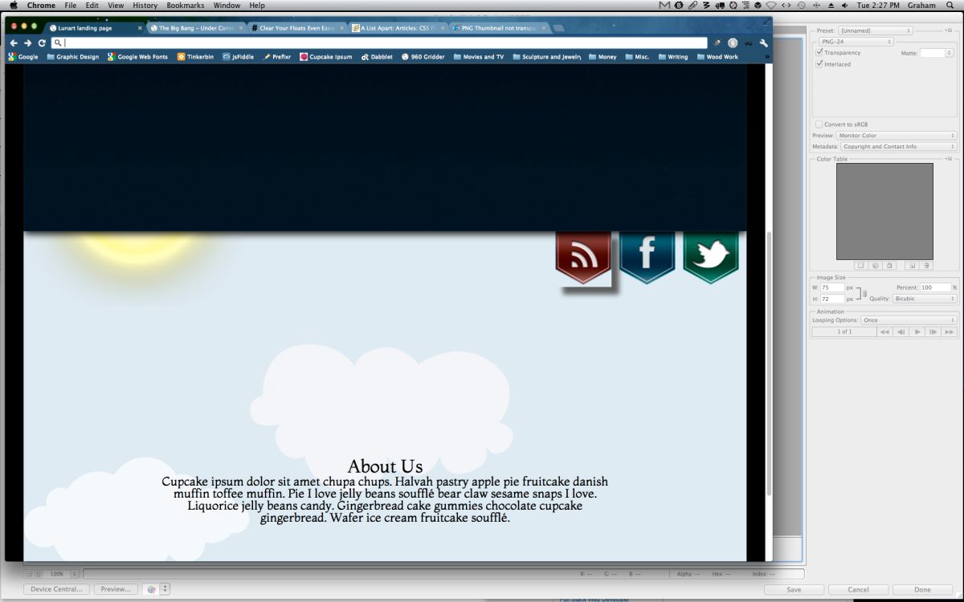Click the Facebook badge icon on the page
This screenshot has height=602, width=964.
(x=647, y=258)
